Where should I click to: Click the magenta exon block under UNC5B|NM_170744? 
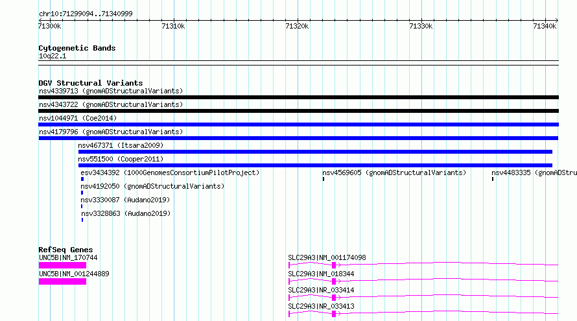(x=62, y=265)
